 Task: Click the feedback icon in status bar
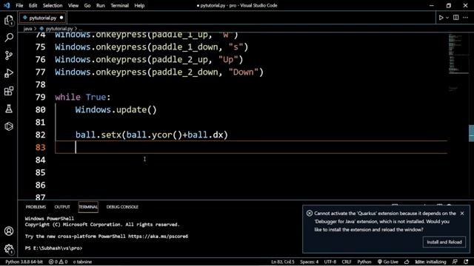coord(455,262)
